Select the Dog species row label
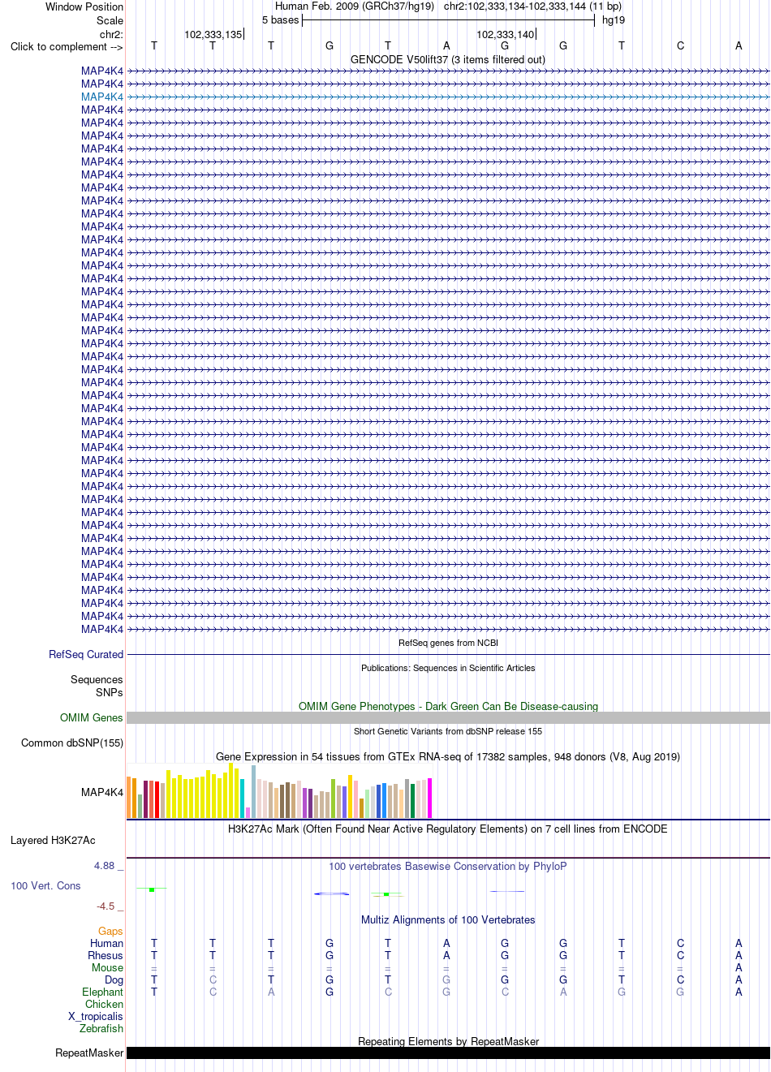771x1072 pixels. (x=114, y=979)
